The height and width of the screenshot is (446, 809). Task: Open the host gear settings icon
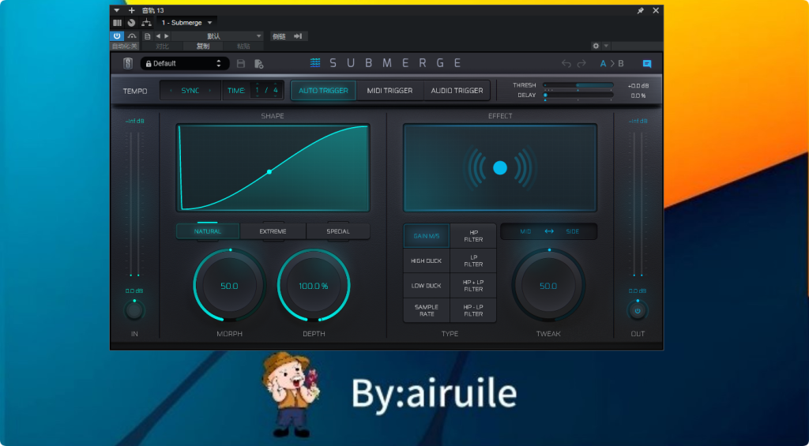(x=596, y=46)
